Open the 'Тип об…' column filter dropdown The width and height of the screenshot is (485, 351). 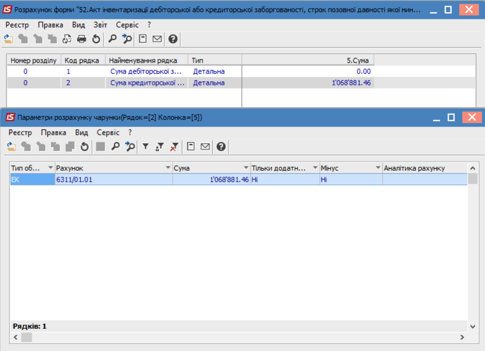click(x=50, y=168)
